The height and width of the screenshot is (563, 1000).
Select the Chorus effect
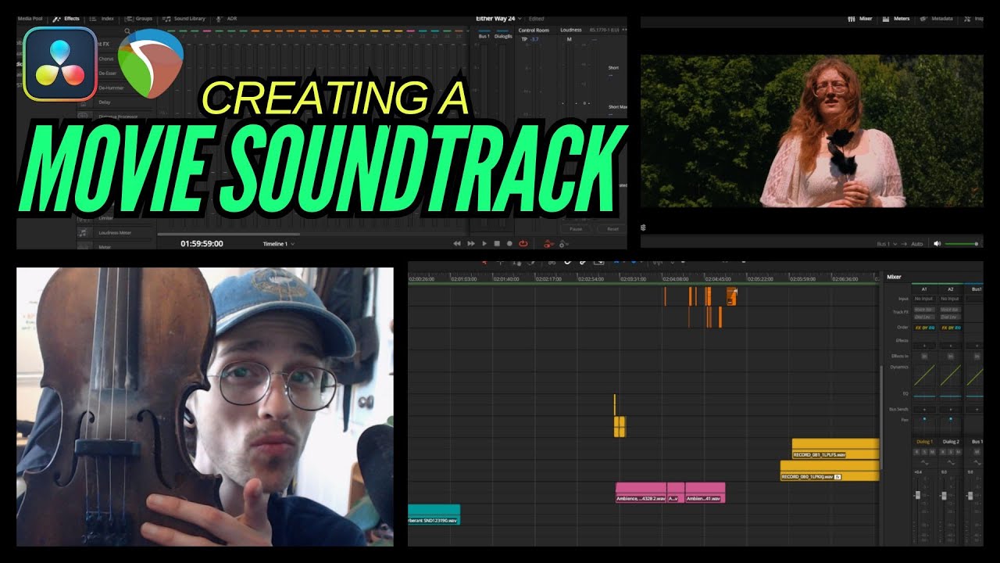pyautogui.click(x=106, y=59)
